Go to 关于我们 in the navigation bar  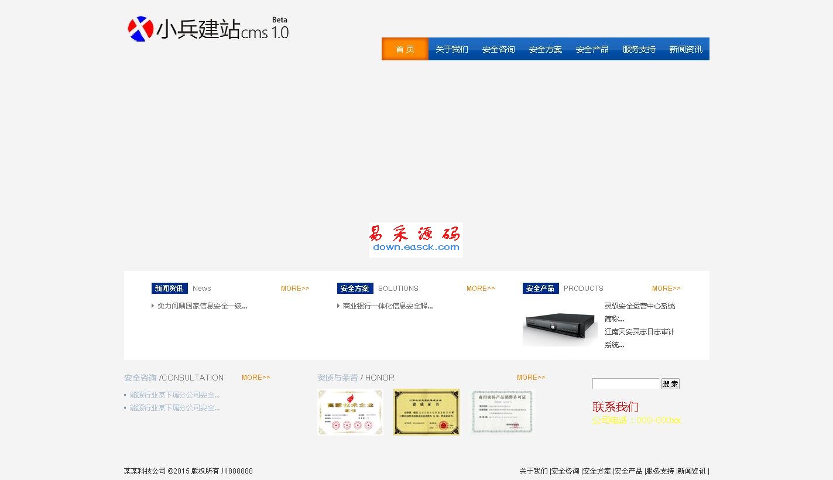pyautogui.click(x=451, y=49)
